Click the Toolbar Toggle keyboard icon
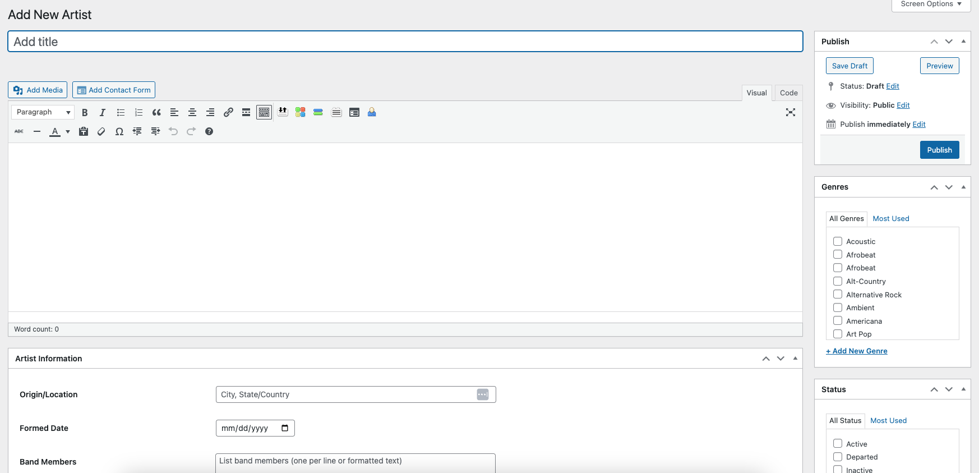The image size is (979, 473). (264, 112)
